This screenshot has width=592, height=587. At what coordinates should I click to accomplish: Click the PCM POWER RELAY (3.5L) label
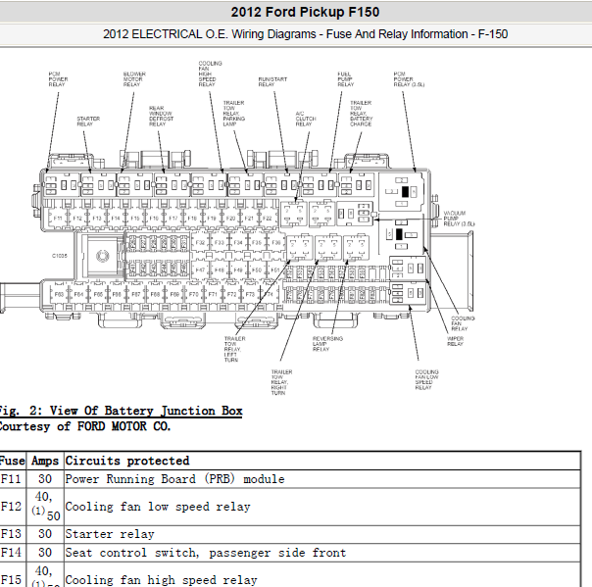pos(409,79)
